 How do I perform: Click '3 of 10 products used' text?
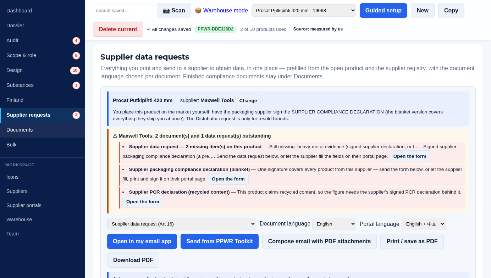point(263,29)
